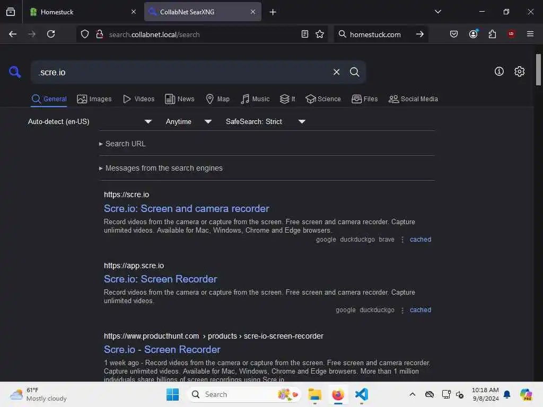Click the https://scre.io URL text
543x407 pixels.
(126, 194)
